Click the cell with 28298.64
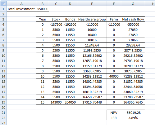Screen dimensions: 155x125 tap(133, 45)
